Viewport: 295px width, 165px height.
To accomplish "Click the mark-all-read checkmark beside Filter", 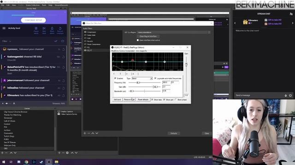I will (56, 41).
